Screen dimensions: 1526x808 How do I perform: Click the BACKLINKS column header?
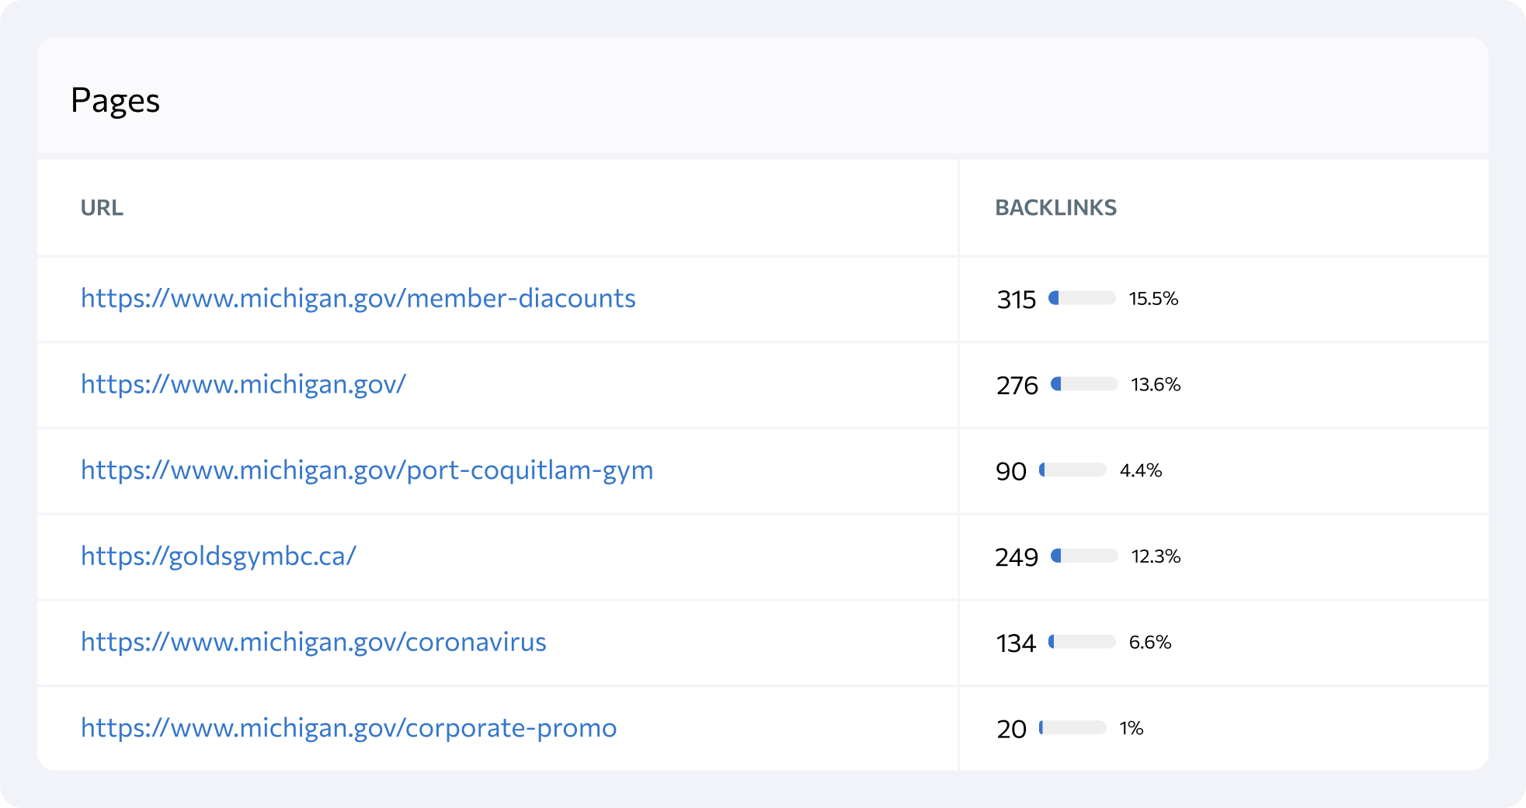(x=1055, y=208)
